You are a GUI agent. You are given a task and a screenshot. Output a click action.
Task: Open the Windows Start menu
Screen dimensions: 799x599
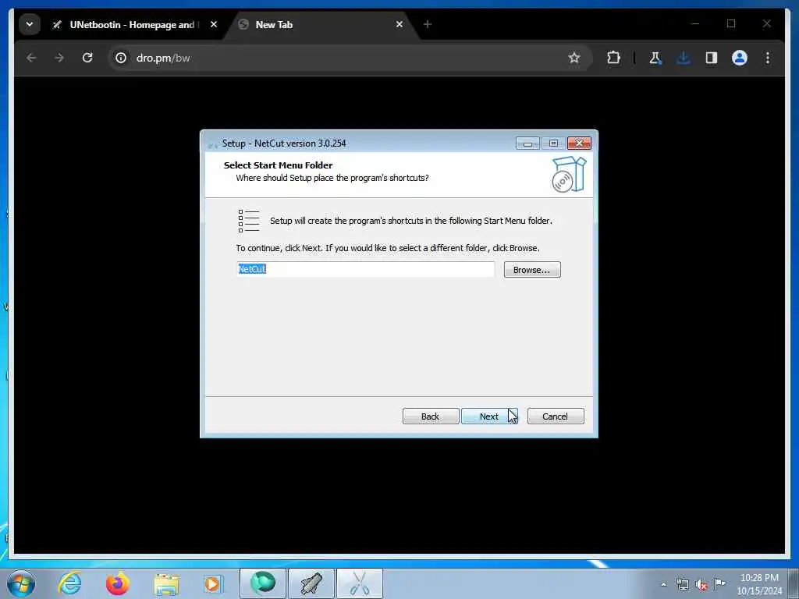coord(21,583)
